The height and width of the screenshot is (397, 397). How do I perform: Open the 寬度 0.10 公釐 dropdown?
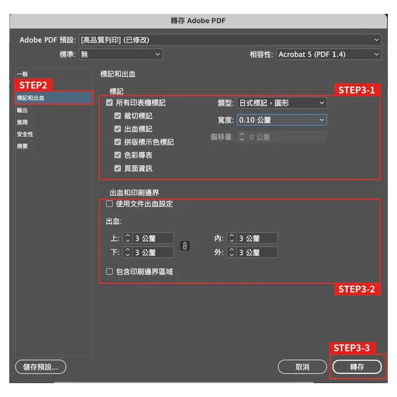click(x=282, y=120)
